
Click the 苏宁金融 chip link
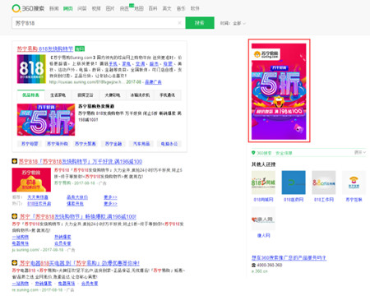pyautogui.click(x=113, y=144)
